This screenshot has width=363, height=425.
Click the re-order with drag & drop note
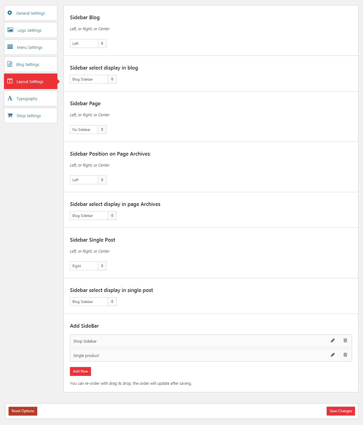pos(131,383)
